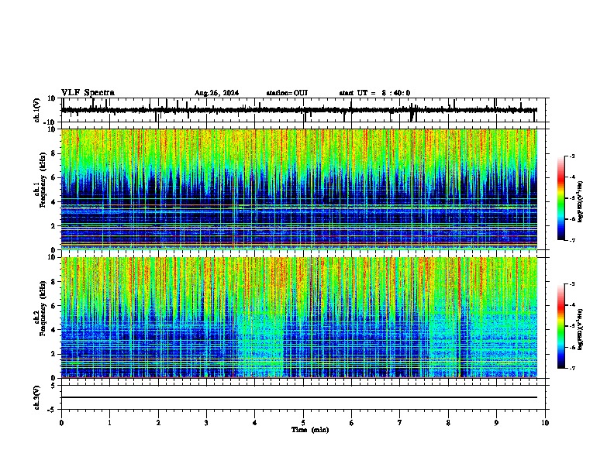Screen dimensions: 614x474
Task: Click the "VLF Spectra" title text
Action: pos(88,93)
